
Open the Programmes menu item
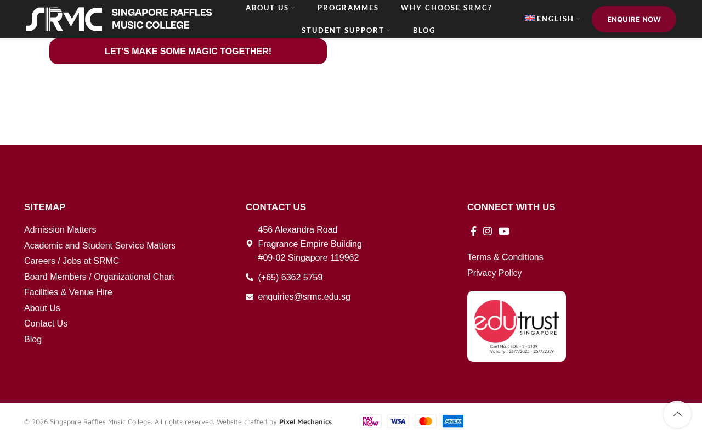click(348, 8)
